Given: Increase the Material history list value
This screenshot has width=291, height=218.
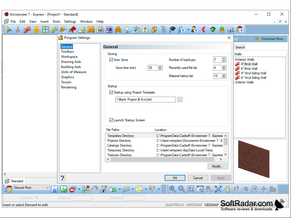Looking at the screenshot, I should (224, 75).
